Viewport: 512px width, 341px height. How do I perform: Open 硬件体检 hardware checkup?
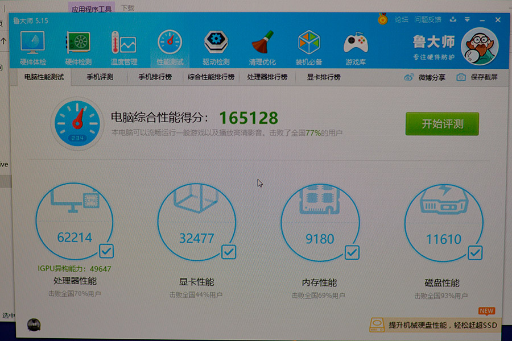[x=32, y=48]
